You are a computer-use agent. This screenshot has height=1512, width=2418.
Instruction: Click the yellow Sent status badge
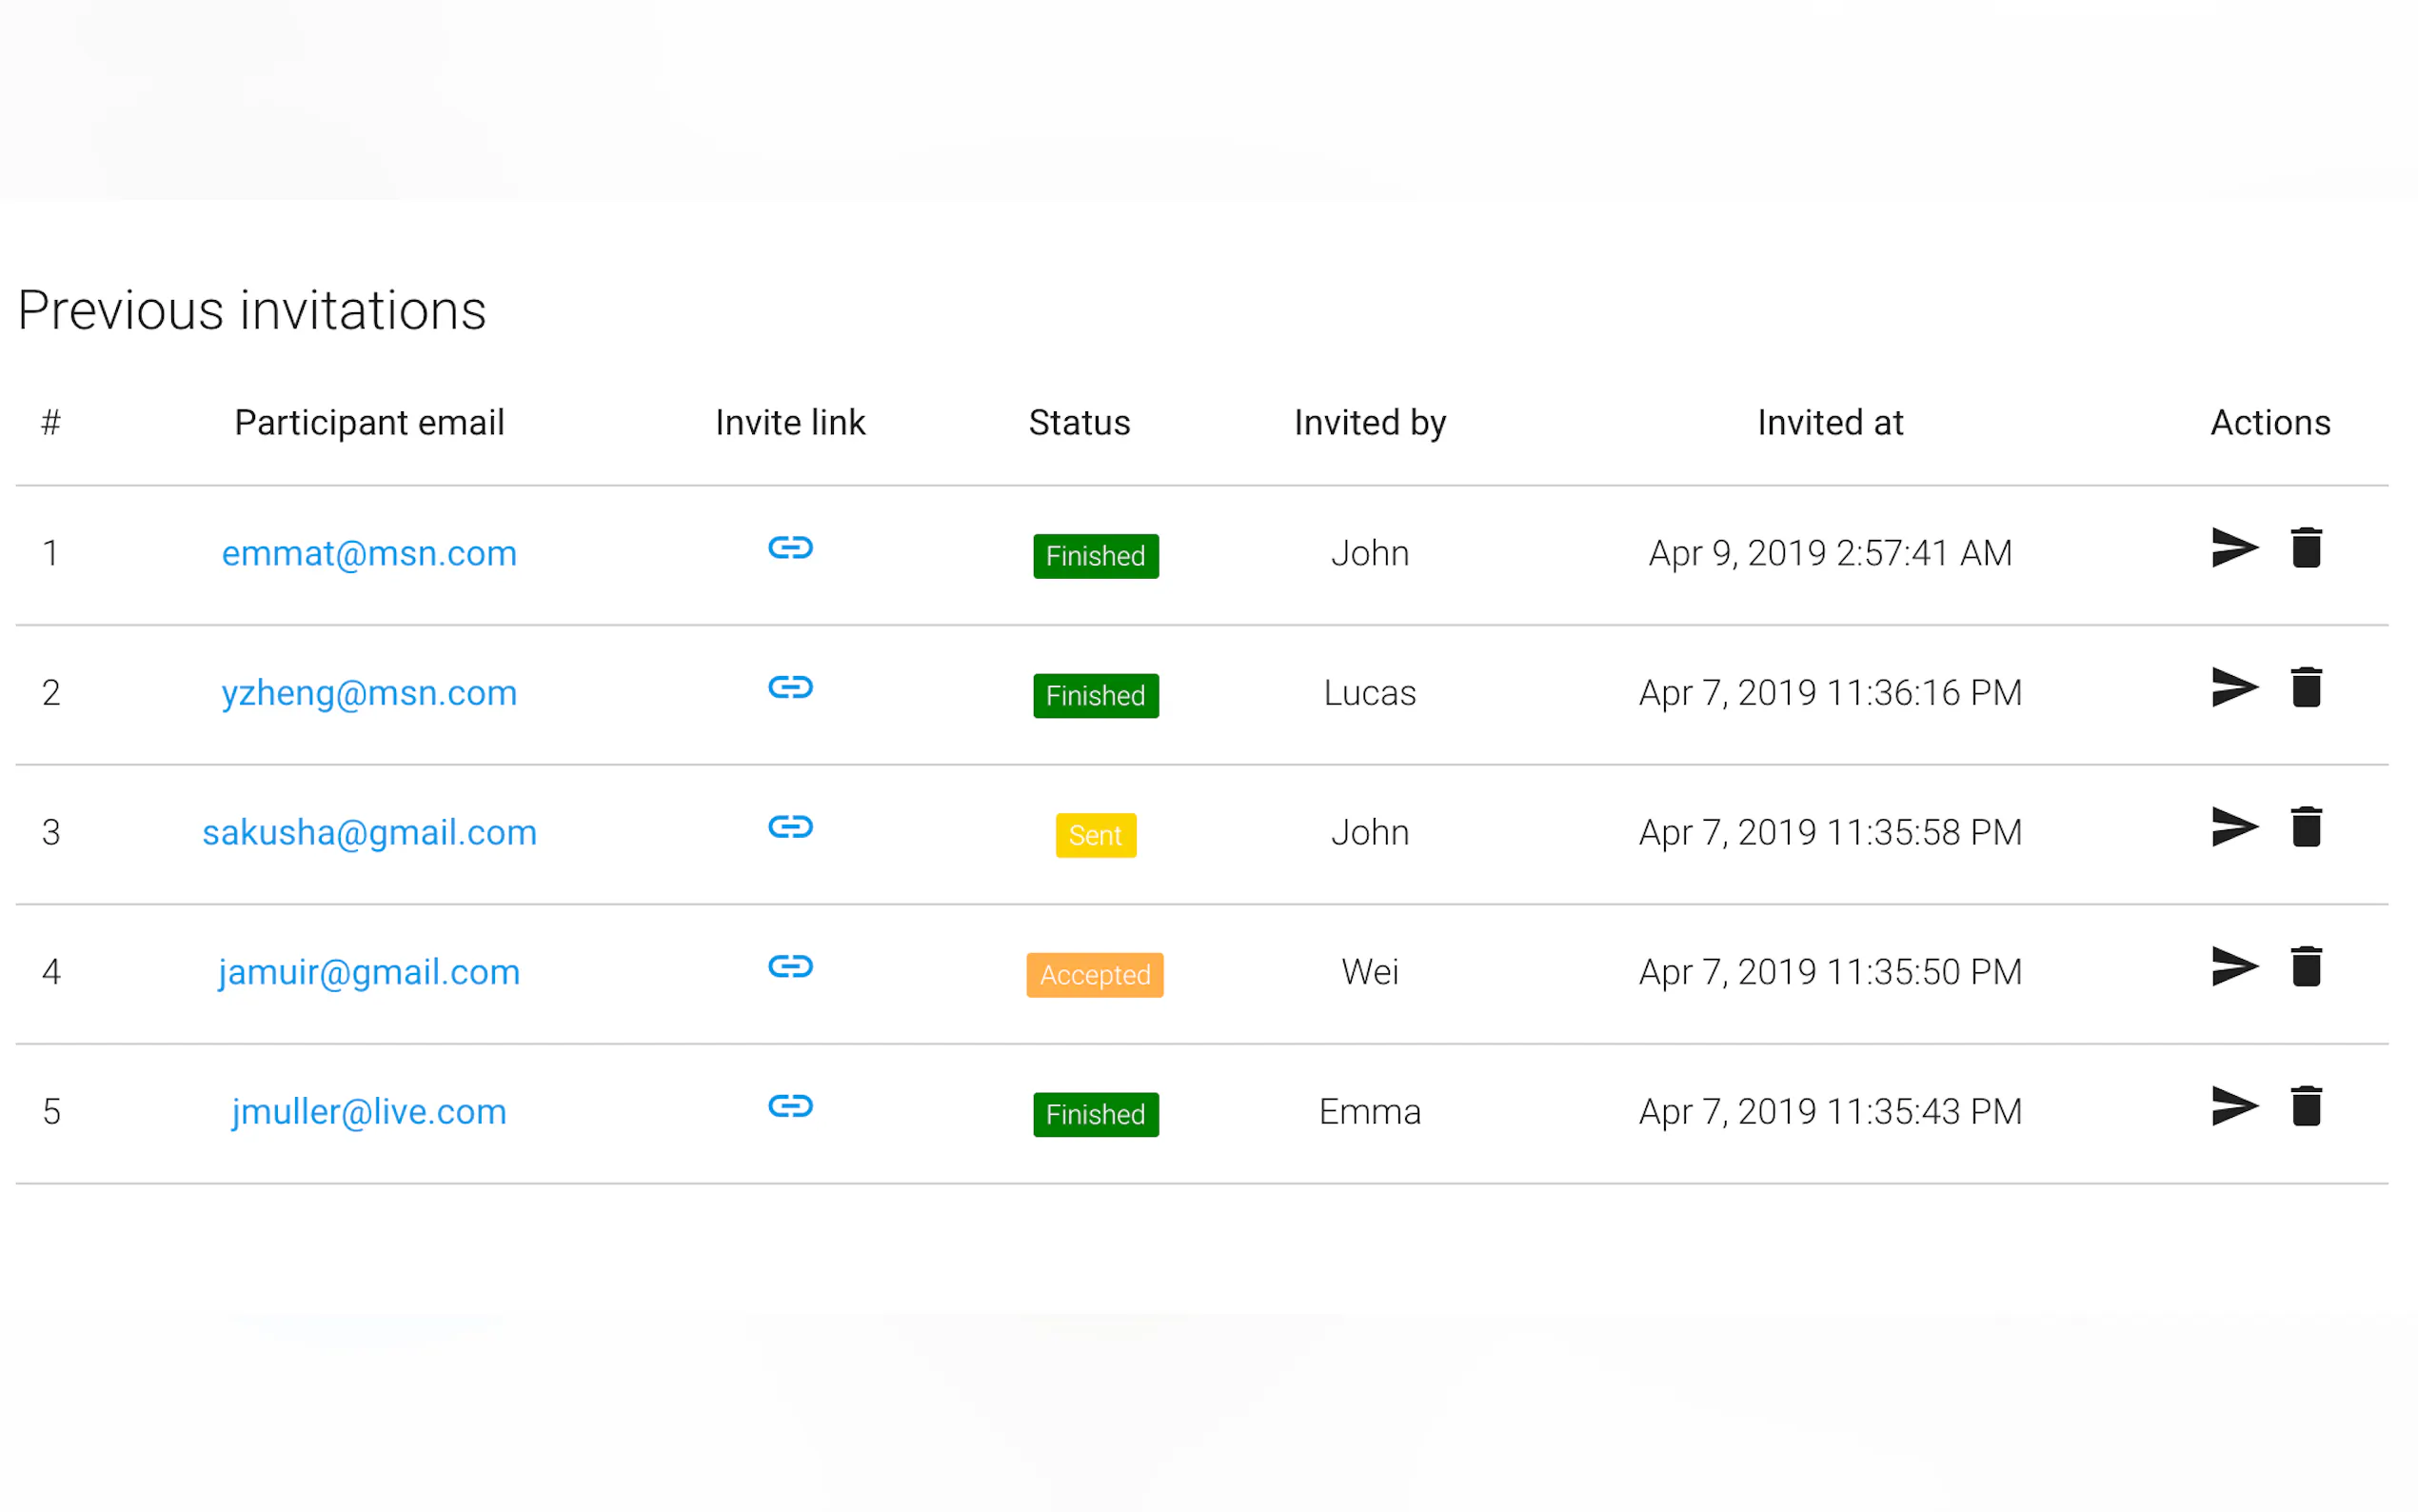[1095, 835]
